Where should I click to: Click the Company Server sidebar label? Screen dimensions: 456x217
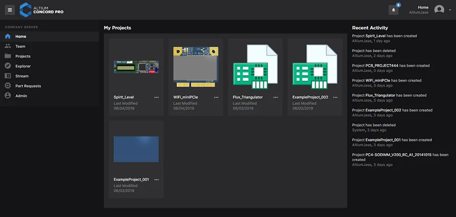point(21,27)
